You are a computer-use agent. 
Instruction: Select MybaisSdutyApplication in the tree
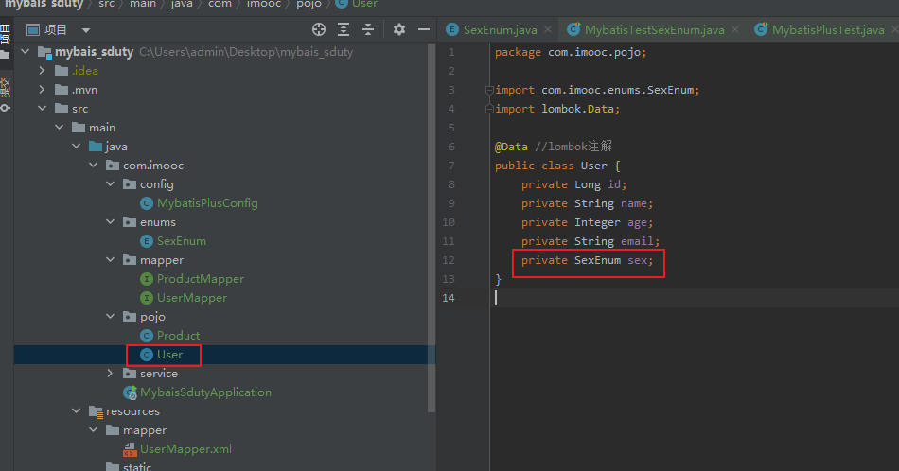(x=206, y=392)
